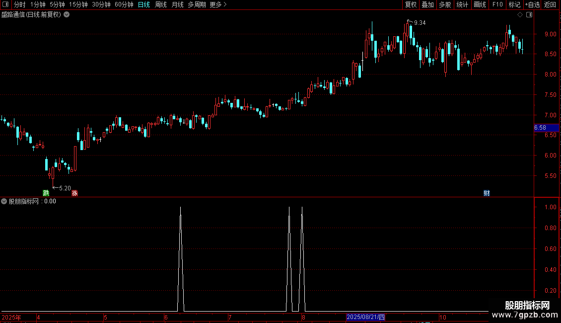Switch to 日线 daily chart
This screenshot has width=561, height=323.
tap(144, 4)
